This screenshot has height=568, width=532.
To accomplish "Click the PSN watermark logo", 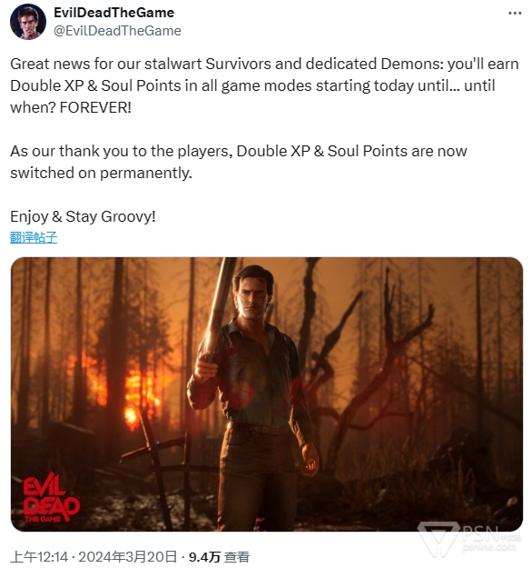I will 438,538.
